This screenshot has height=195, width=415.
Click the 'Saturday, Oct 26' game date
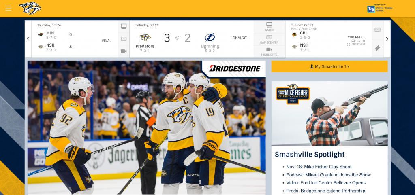(147, 25)
